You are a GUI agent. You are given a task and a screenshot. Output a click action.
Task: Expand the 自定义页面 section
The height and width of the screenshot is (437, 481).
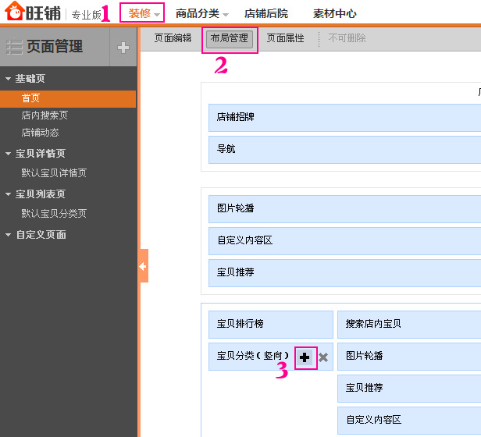8,235
